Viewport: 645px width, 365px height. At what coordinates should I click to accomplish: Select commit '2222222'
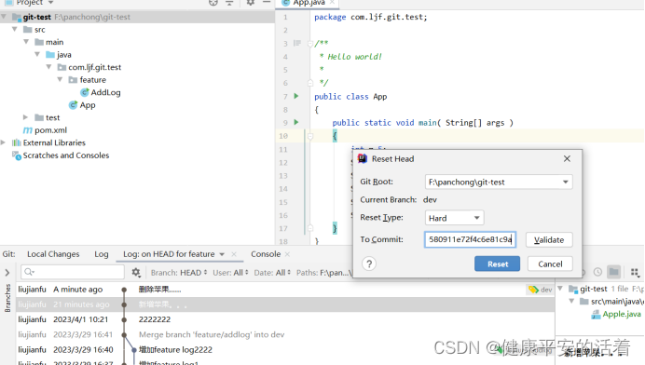(x=285, y=319)
